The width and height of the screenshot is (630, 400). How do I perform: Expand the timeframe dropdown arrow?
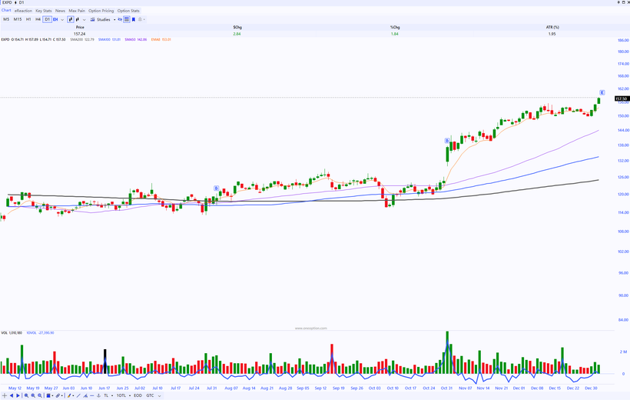click(x=62, y=20)
